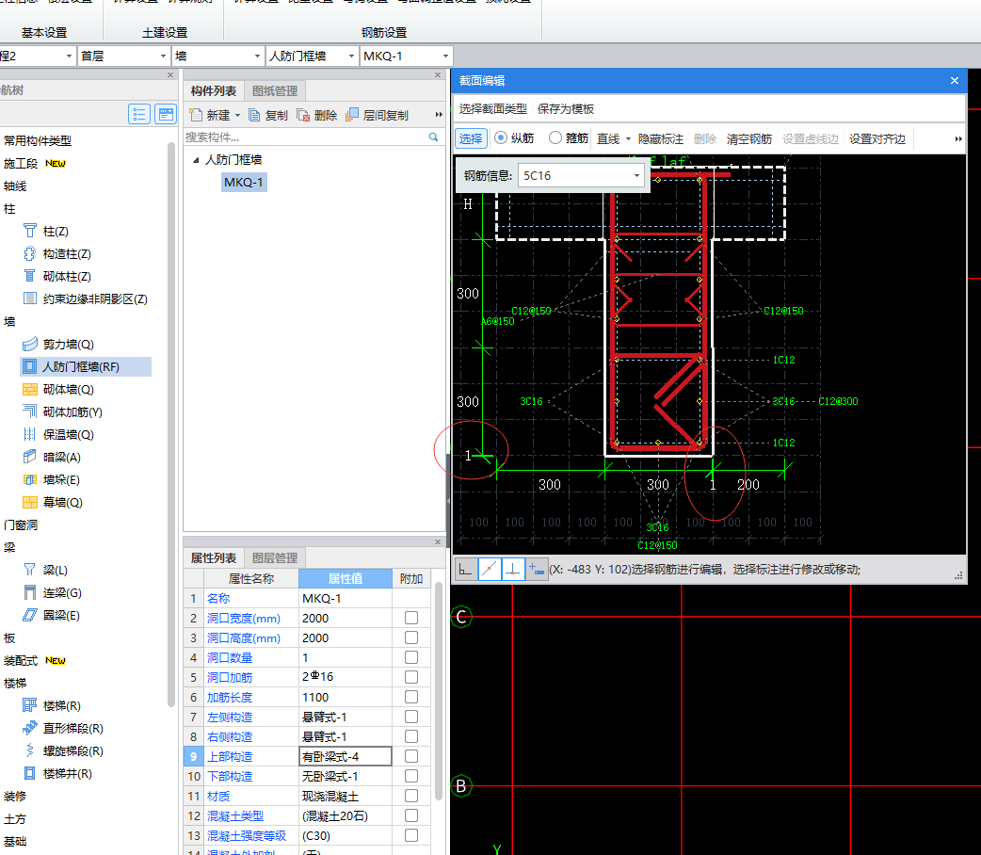This screenshot has height=855, width=981.
Task: Select the 构造柱(Z) icon
Action: [29, 253]
